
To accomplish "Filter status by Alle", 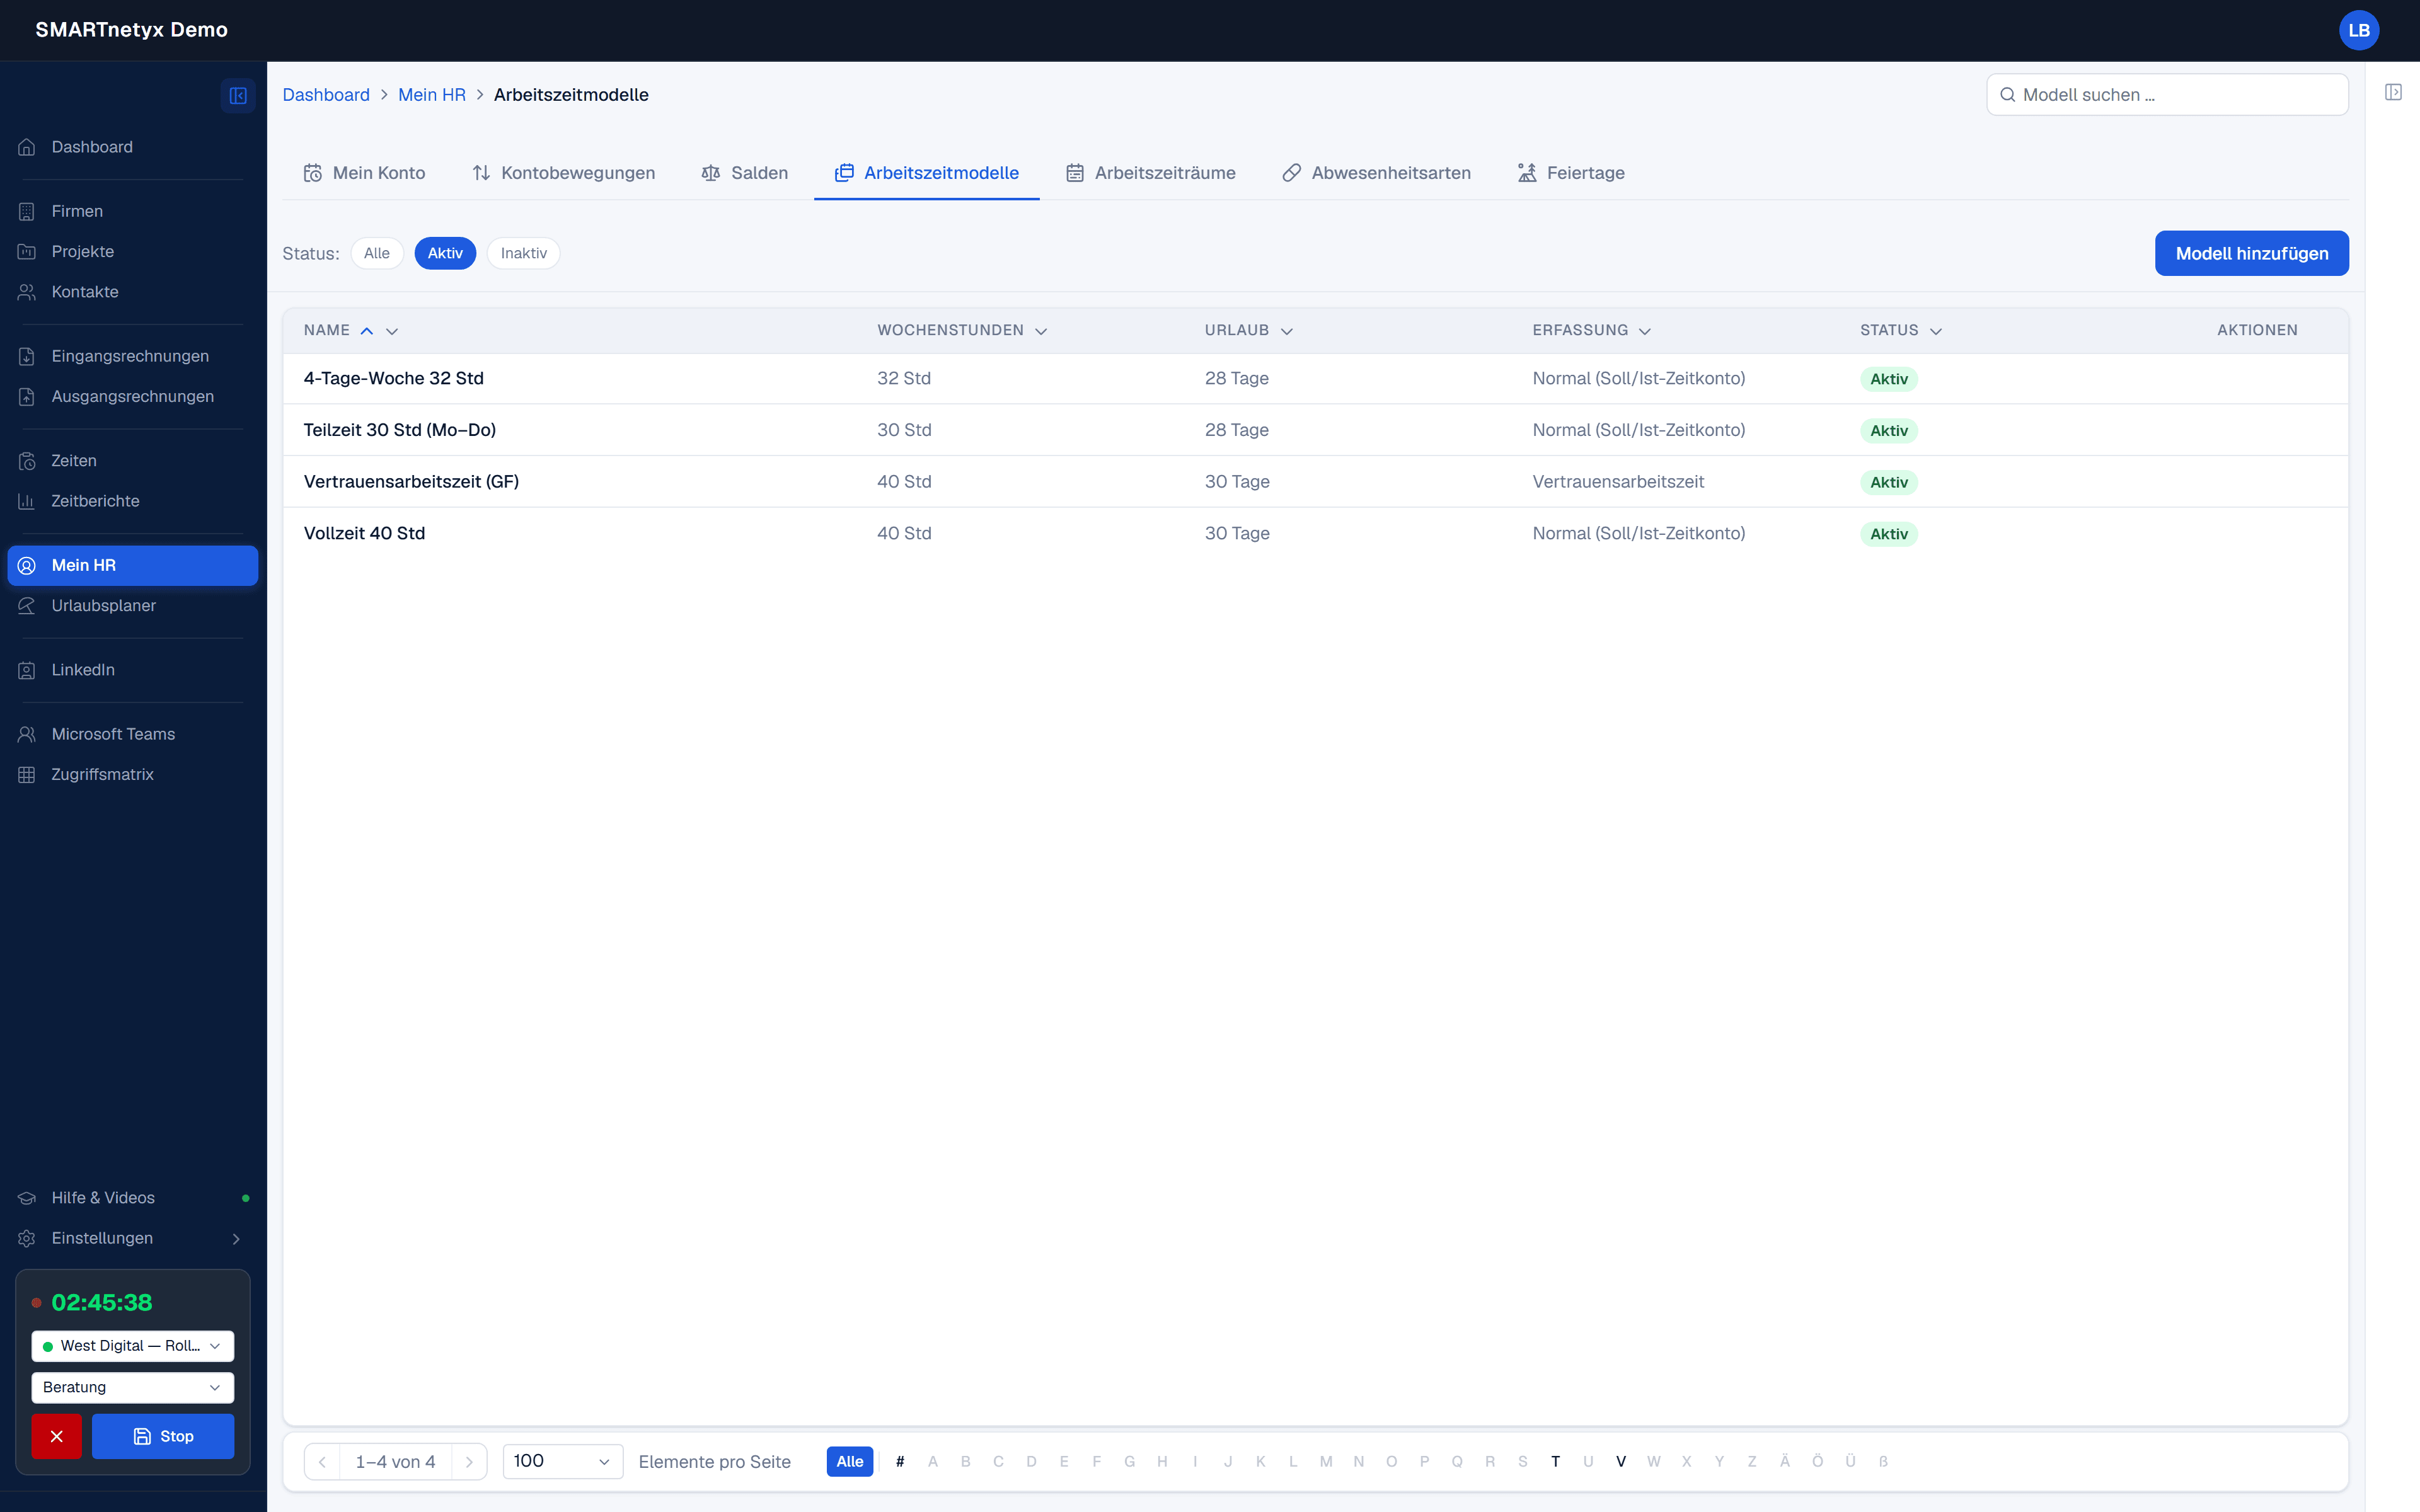I will click(377, 253).
